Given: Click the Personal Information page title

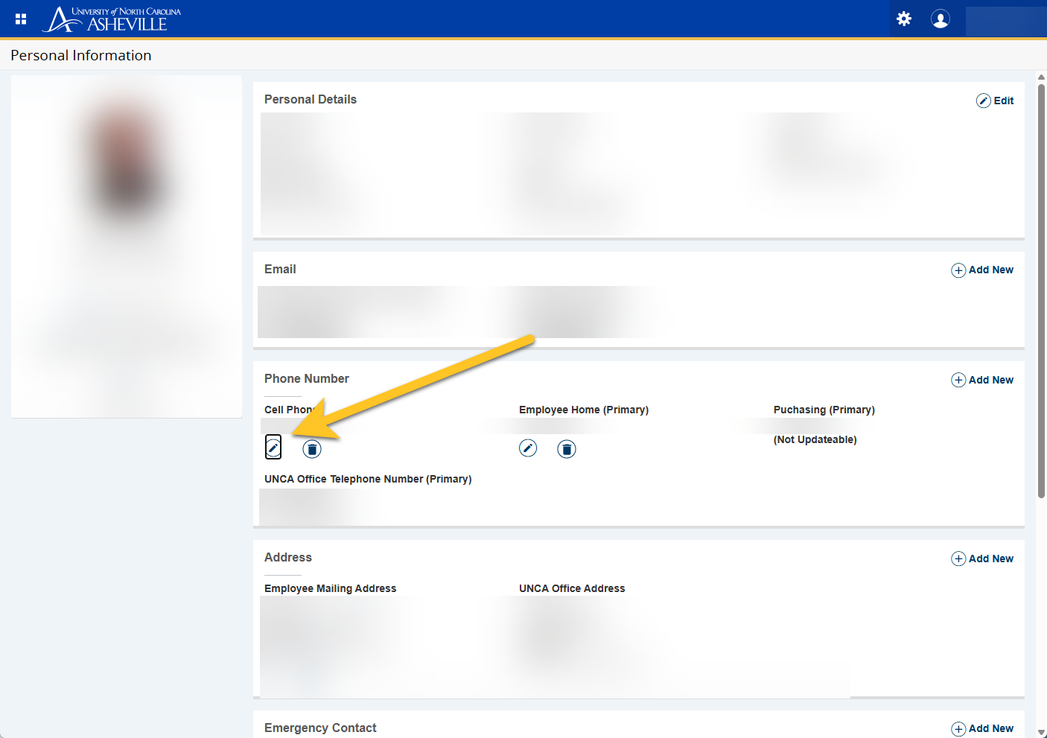Looking at the screenshot, I should tap(81, 55).
